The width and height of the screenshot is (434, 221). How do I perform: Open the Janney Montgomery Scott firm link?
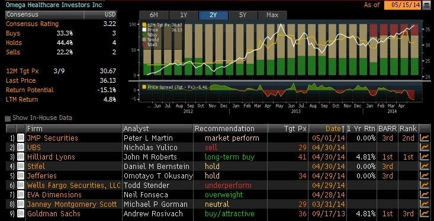pyautogui.click(x=72, y=204)
